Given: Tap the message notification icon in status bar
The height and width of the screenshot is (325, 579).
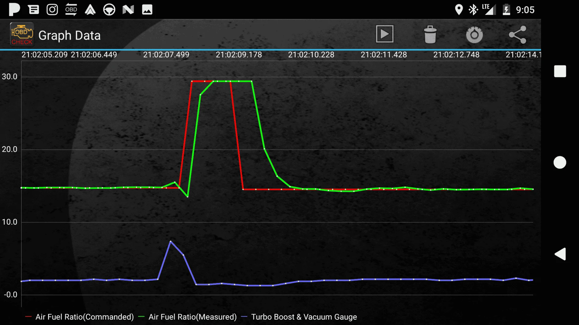Looking at the screenshot, I should [x=34, y=10].
